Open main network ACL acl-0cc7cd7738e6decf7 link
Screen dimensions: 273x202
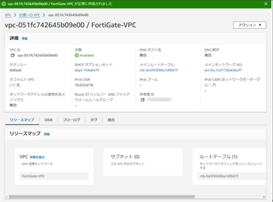click(223, 70)
